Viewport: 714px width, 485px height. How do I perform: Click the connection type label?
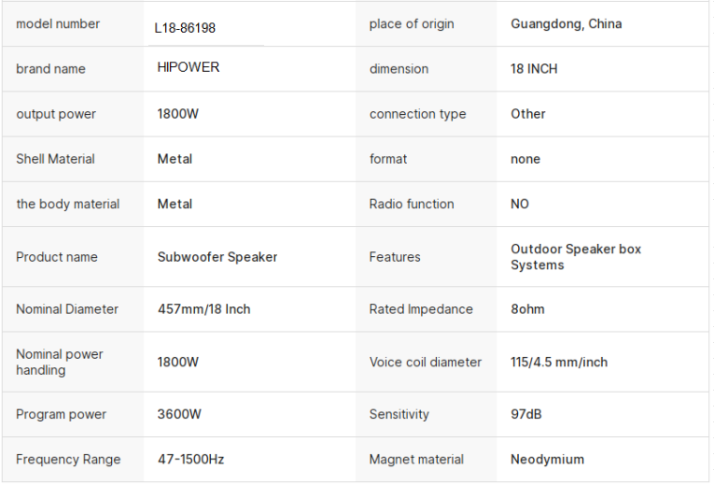point(417,114)
